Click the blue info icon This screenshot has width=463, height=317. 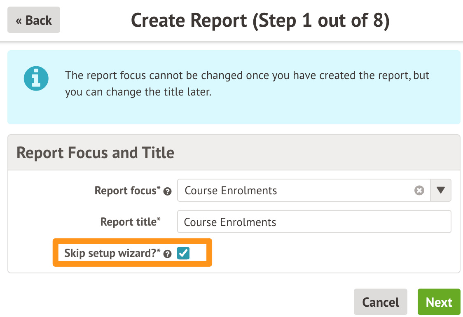(36, 78)
